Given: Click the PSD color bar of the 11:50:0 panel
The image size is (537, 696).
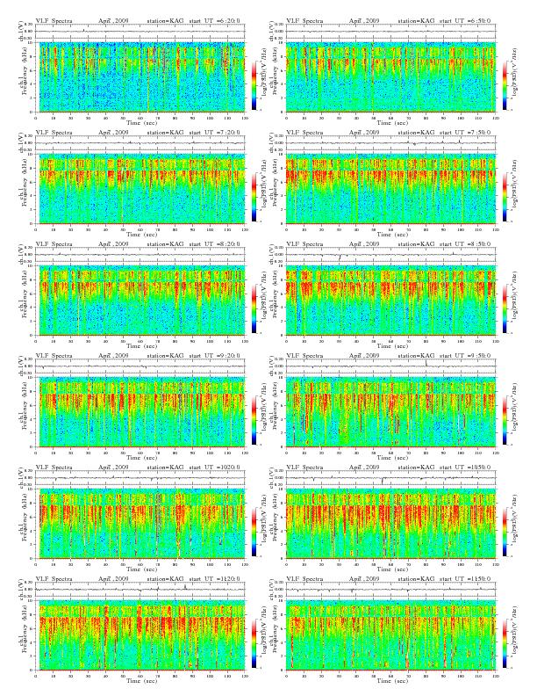Looking at the screenshot, I should [x=505, y=644].
